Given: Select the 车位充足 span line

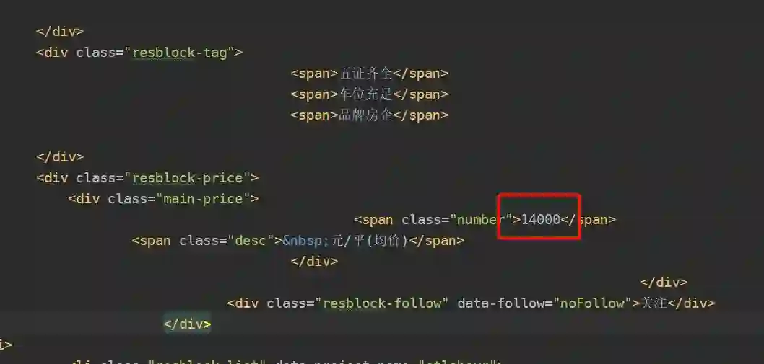Looking at the screenshot, I should point(369,94).
